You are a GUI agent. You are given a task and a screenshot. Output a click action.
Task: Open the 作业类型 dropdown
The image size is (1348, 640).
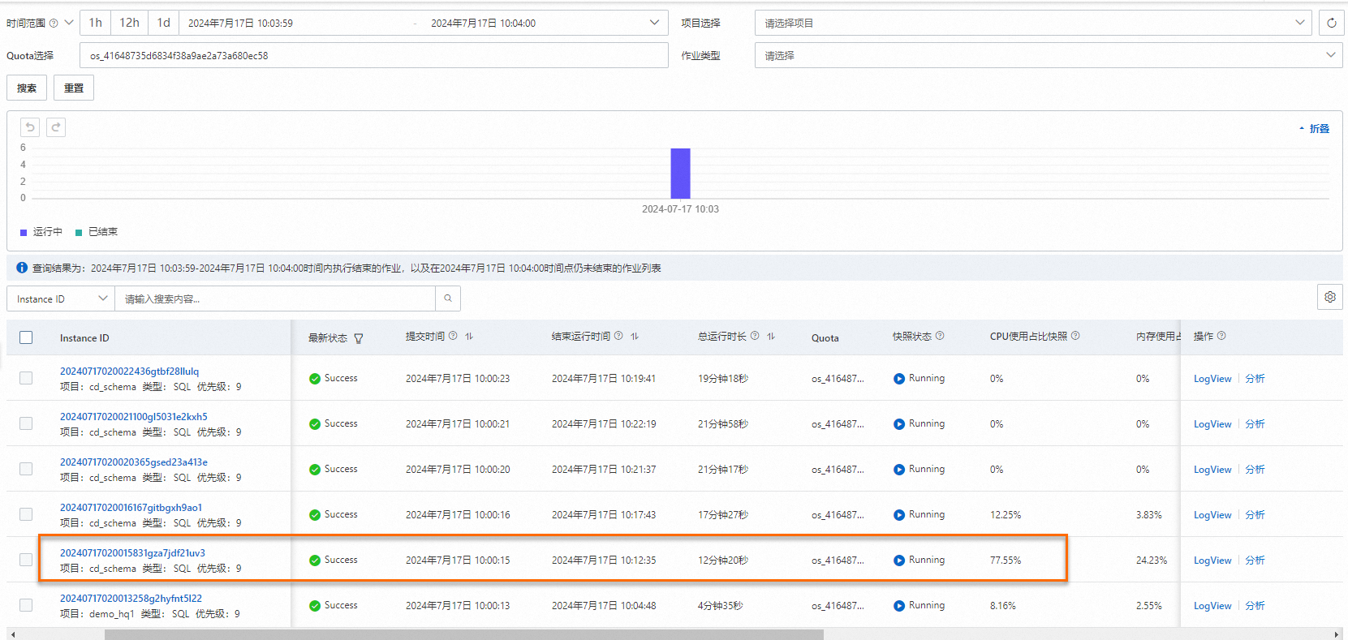(x=1049, y=55)
